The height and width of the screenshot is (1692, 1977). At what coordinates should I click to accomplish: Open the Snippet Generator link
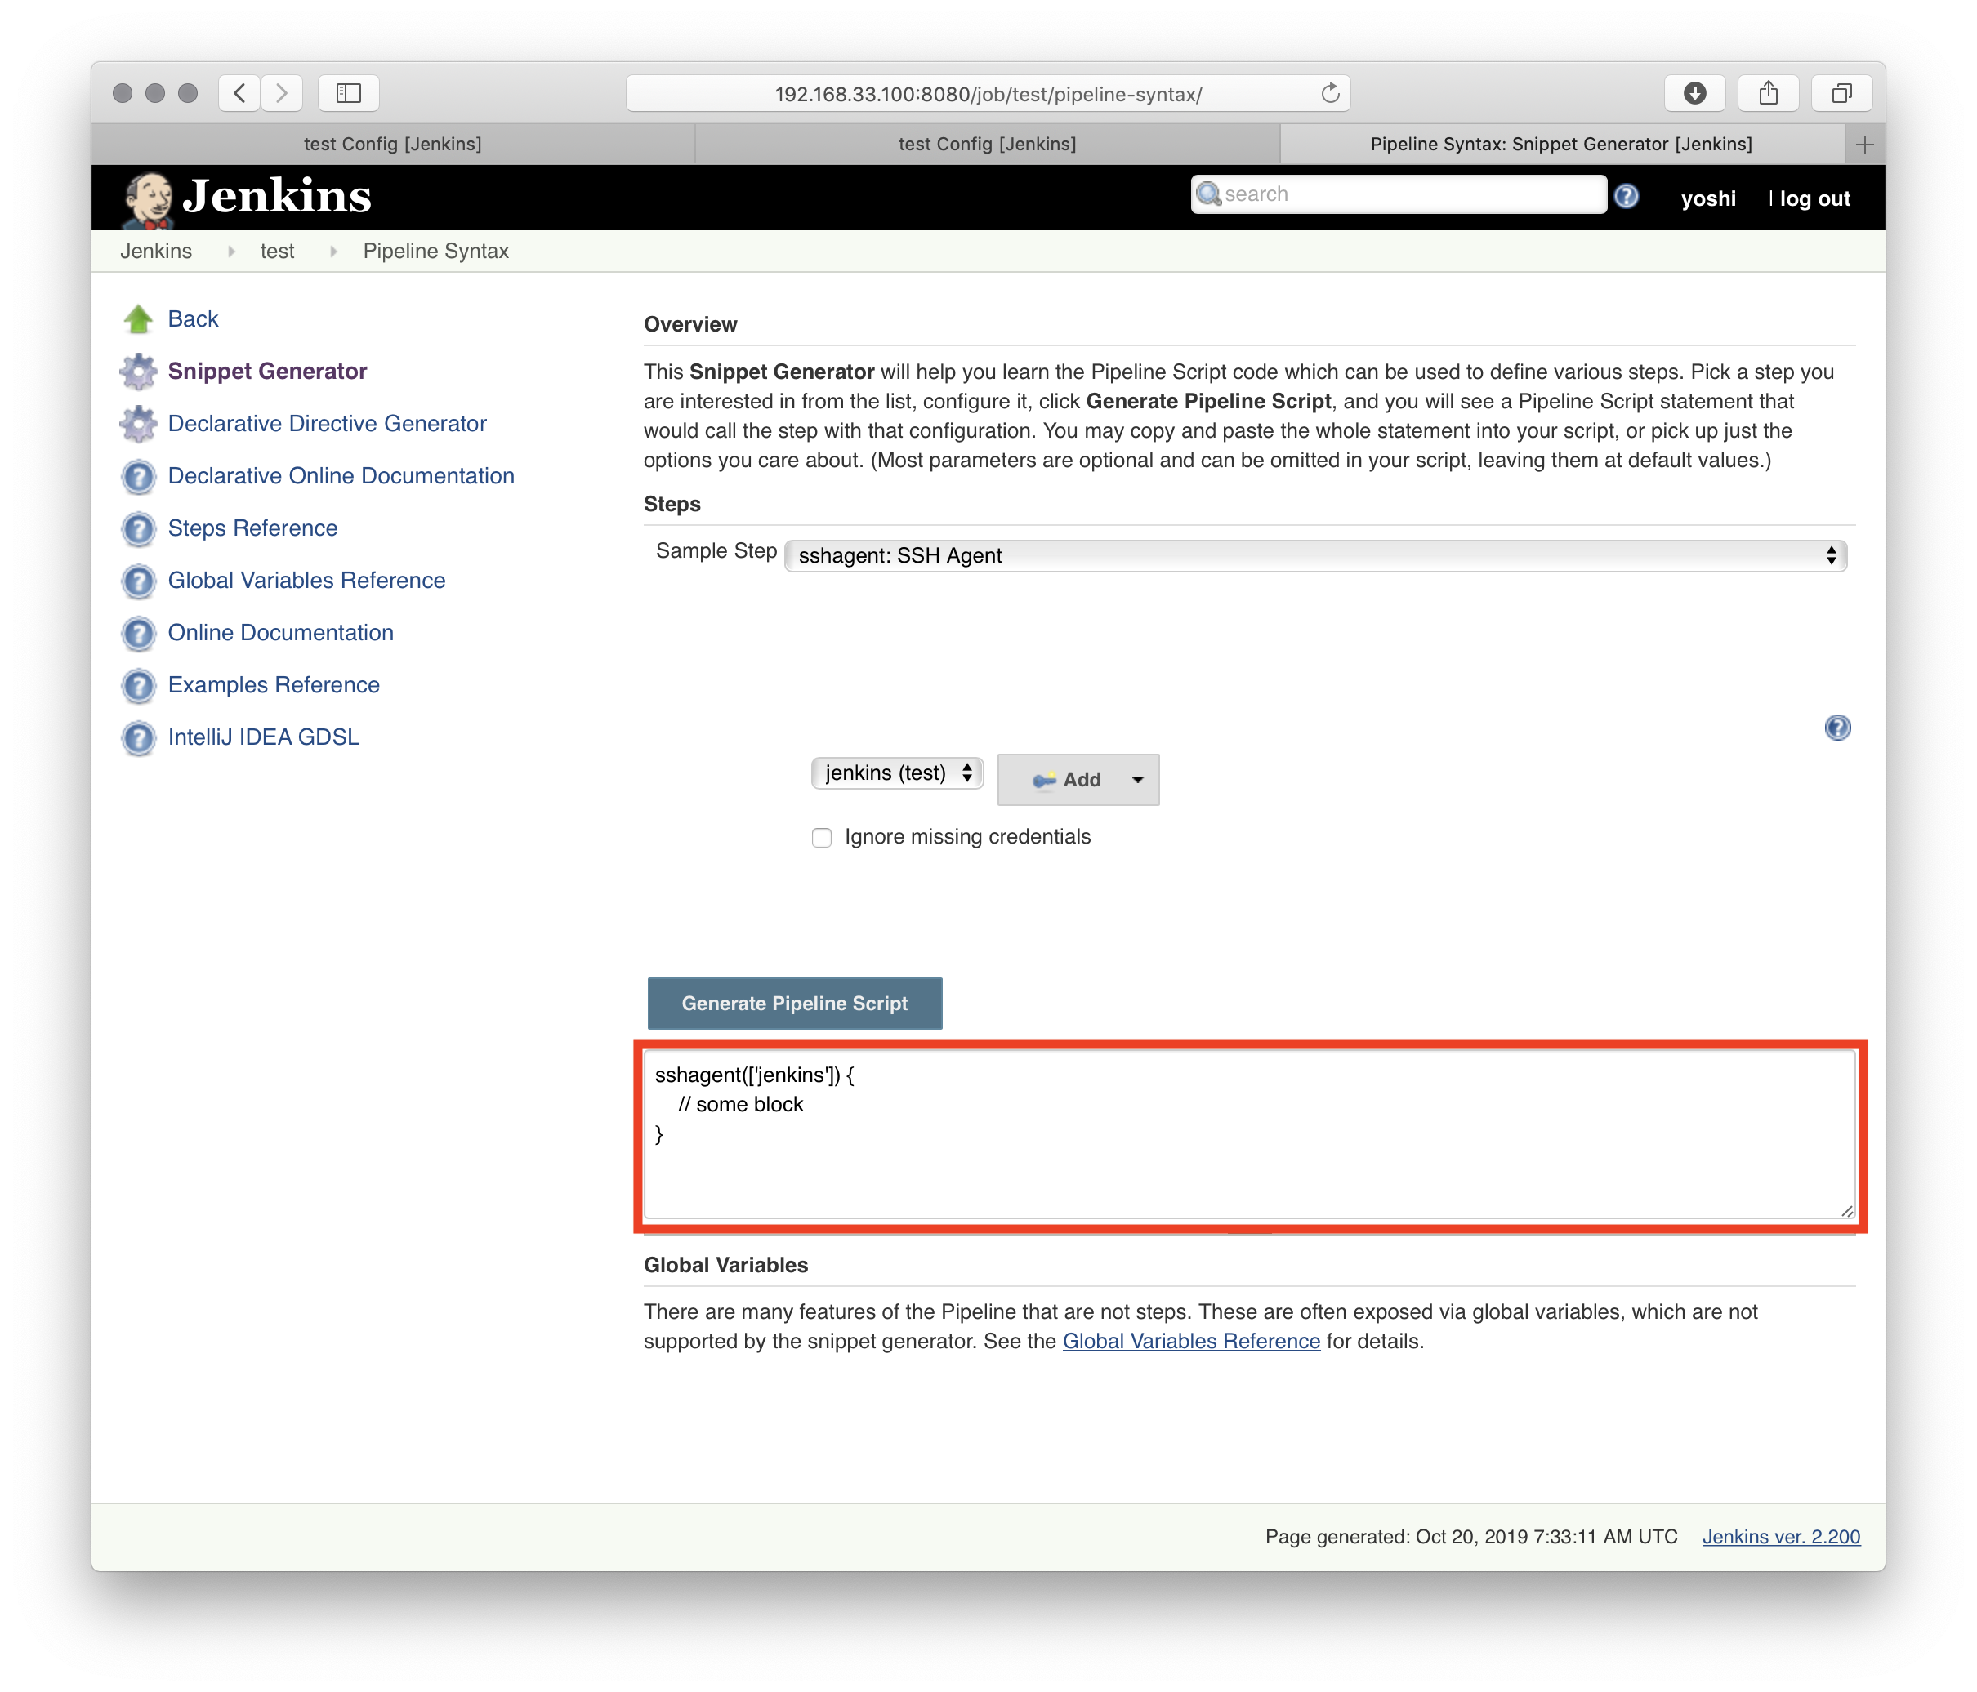pyautogui.click(x=267, y=372)
